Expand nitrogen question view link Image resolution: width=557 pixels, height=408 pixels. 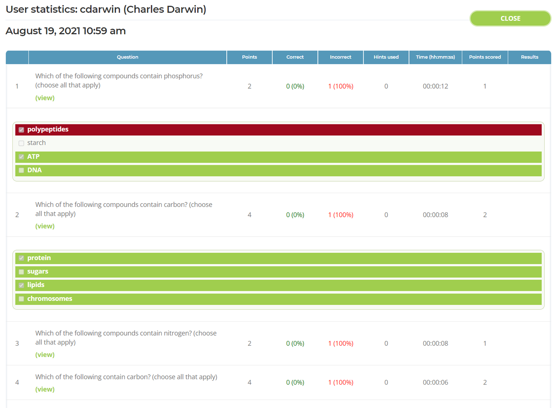(45, 355)
